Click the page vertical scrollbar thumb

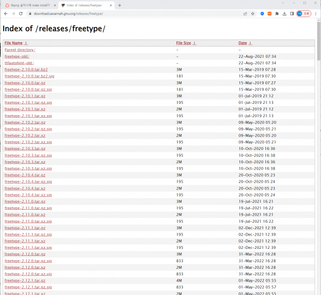319,41
